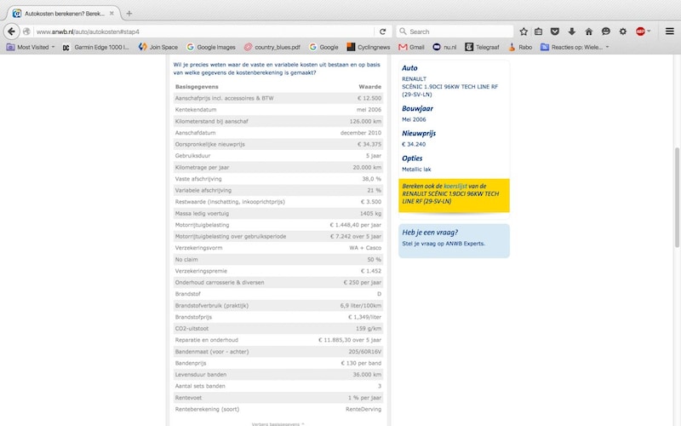Open the Cyclingnews bookmark

coord(369,47)
